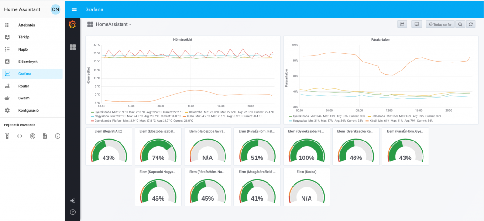
Task: Cycle view mode with the monitor icon
Action: (x=416, y=24)
